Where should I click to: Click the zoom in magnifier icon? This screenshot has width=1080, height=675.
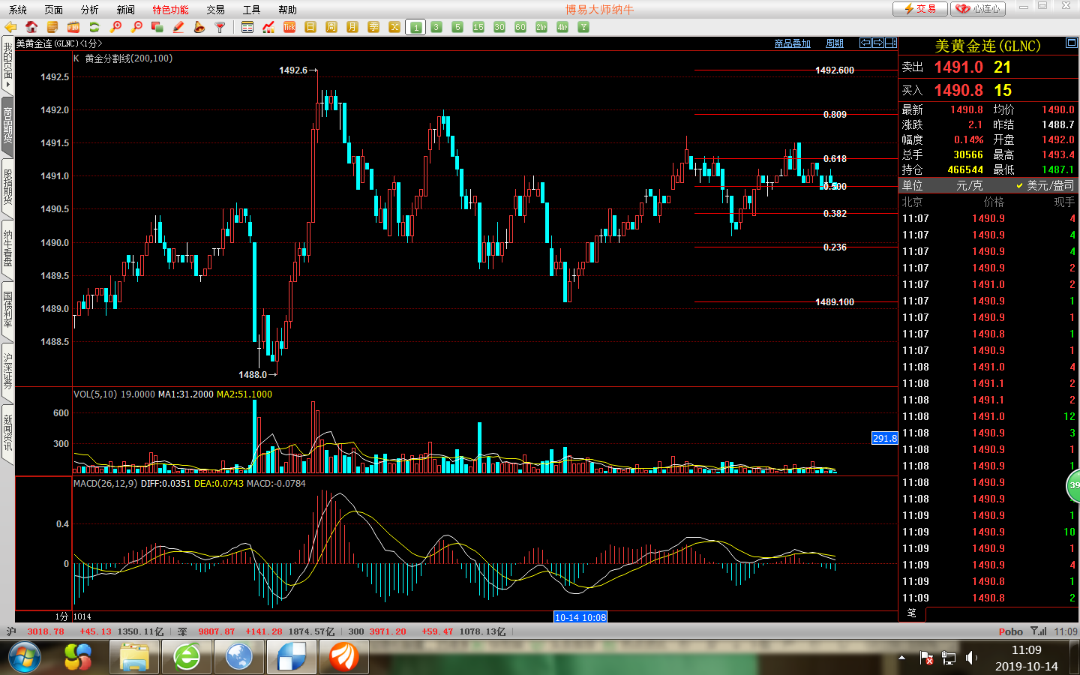pos(115,27)
